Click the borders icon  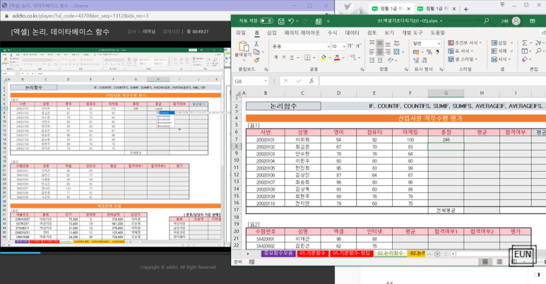click(307, 57)
